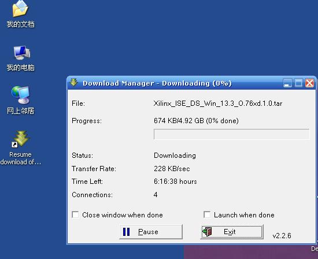The image size is (318, 259).
Task: Pause the current download
Action: 151,232
